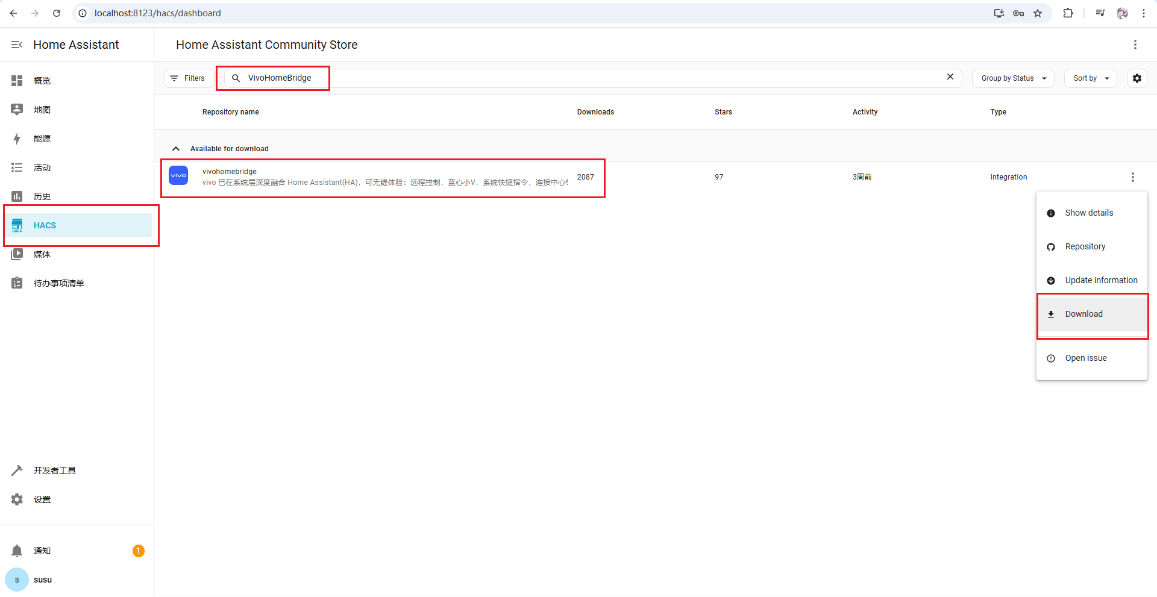Viewport: 1157px width, 597px height.
Task: Choose Open issue in the menu
Action: coord(1085,358)
